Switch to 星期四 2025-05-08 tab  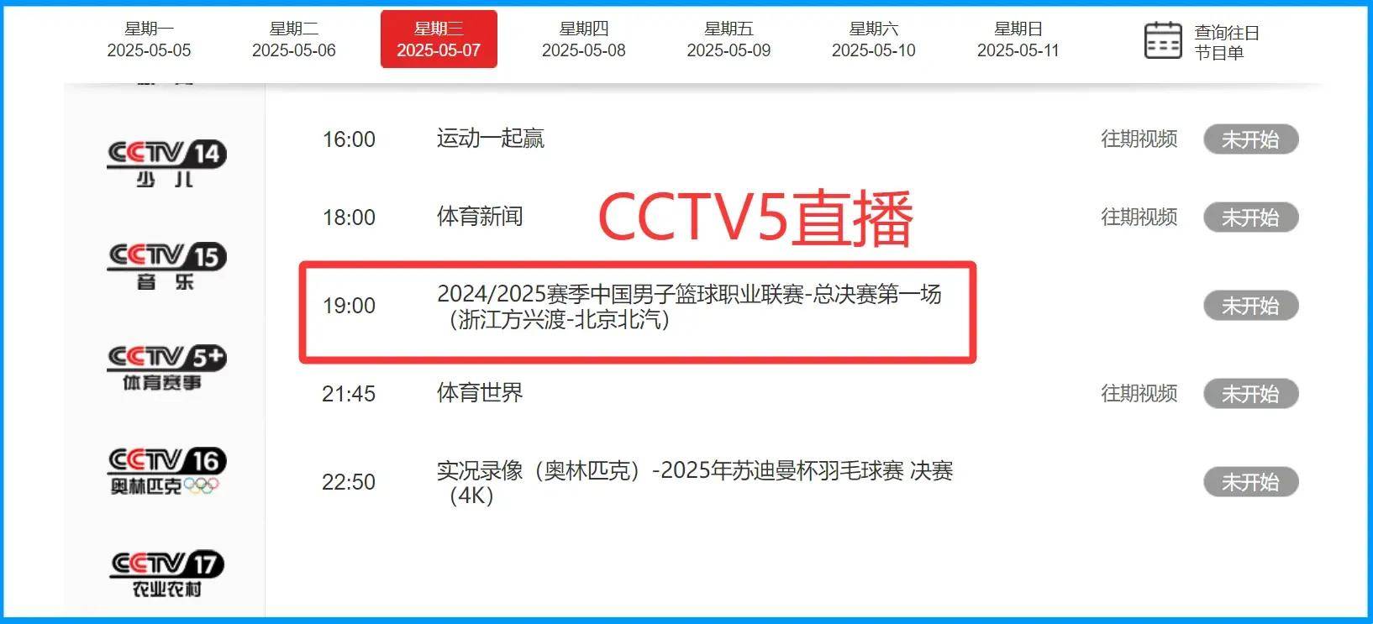tap(583, 39)
